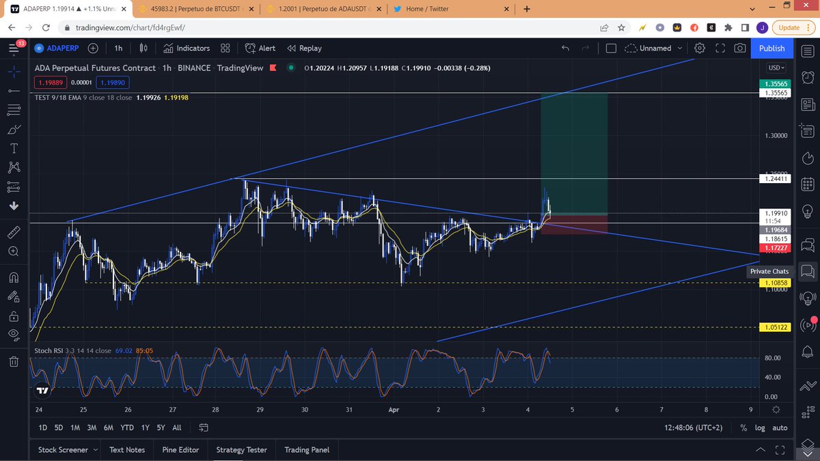The width and height of the screenshot is (820, 461).
Task: Click the ADAPERP symbol search field
Action: pyautogui.click(x=57, y=48)
